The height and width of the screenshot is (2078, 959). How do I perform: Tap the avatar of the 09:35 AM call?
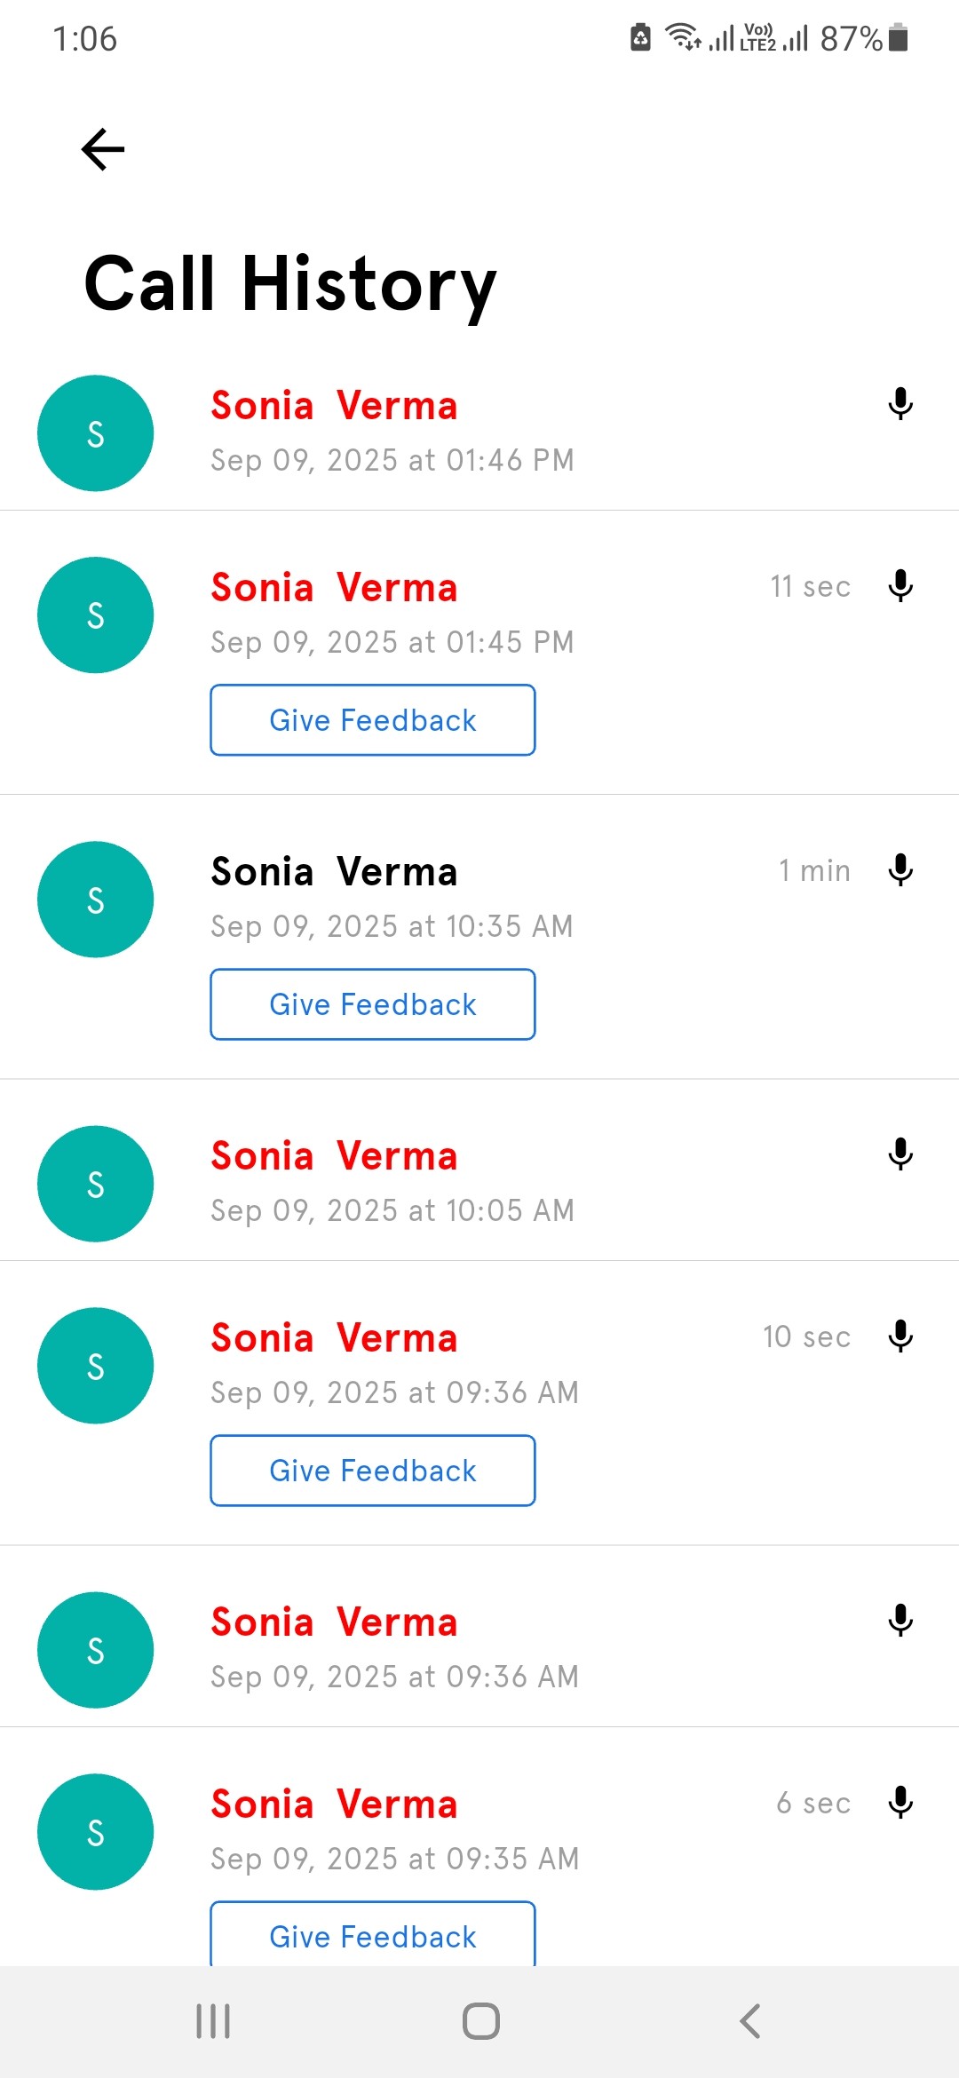96,1831
